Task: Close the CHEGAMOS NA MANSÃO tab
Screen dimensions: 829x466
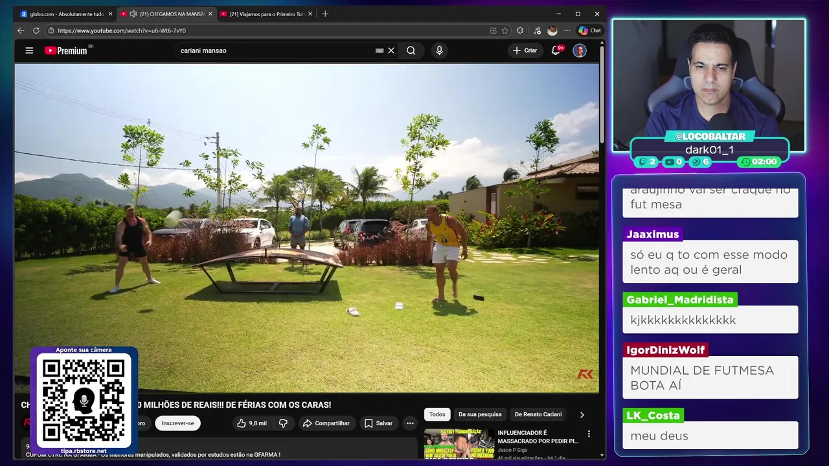Action: [x=210, y=14]
